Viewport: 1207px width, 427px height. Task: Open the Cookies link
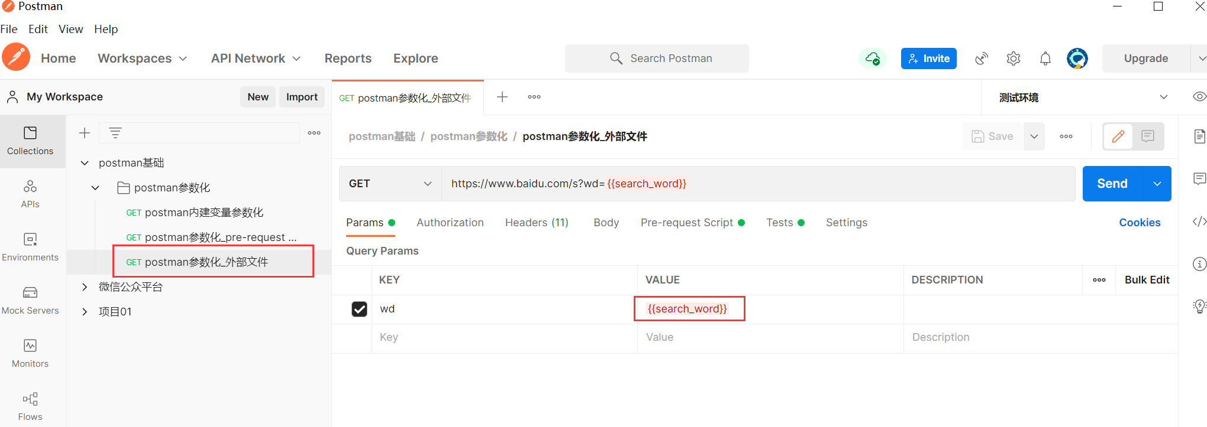coord(1140,223)
